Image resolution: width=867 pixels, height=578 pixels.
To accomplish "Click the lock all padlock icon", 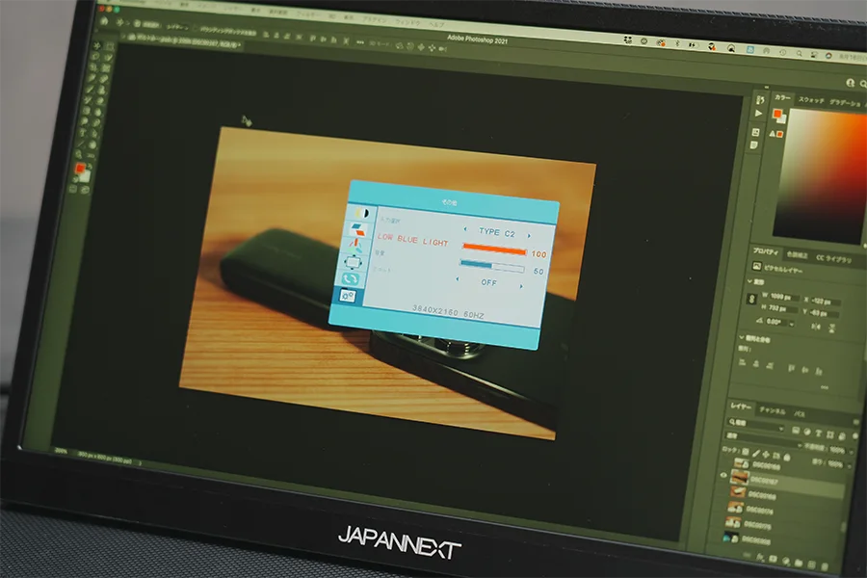I will [786, 458].
